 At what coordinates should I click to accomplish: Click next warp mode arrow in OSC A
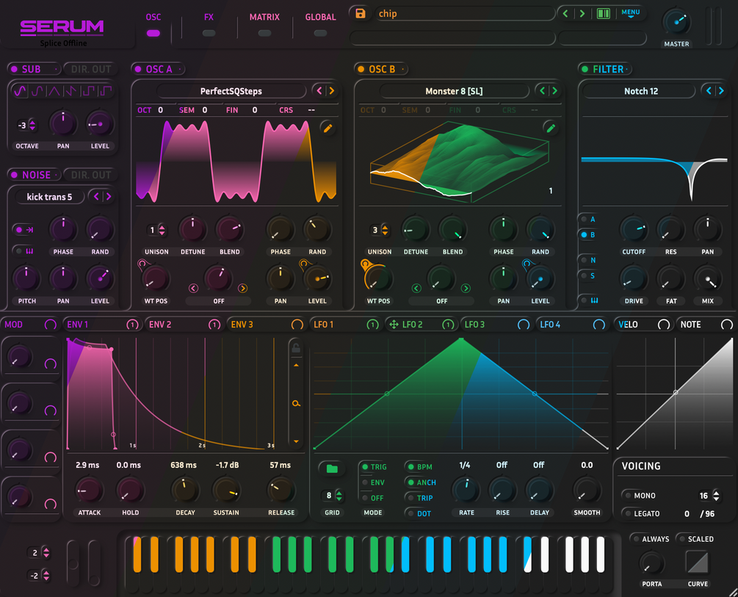point(242,288)
